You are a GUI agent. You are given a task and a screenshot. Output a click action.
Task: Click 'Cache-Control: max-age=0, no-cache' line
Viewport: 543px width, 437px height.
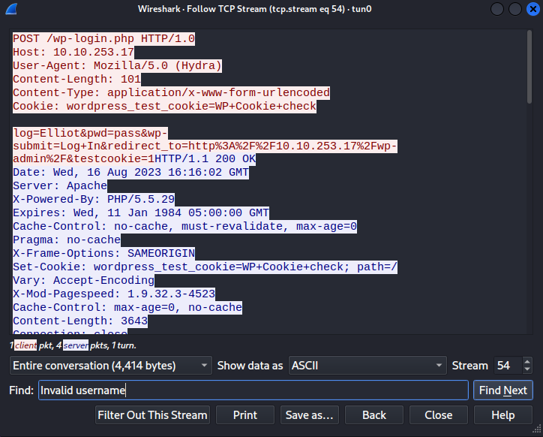click(127, 308)
